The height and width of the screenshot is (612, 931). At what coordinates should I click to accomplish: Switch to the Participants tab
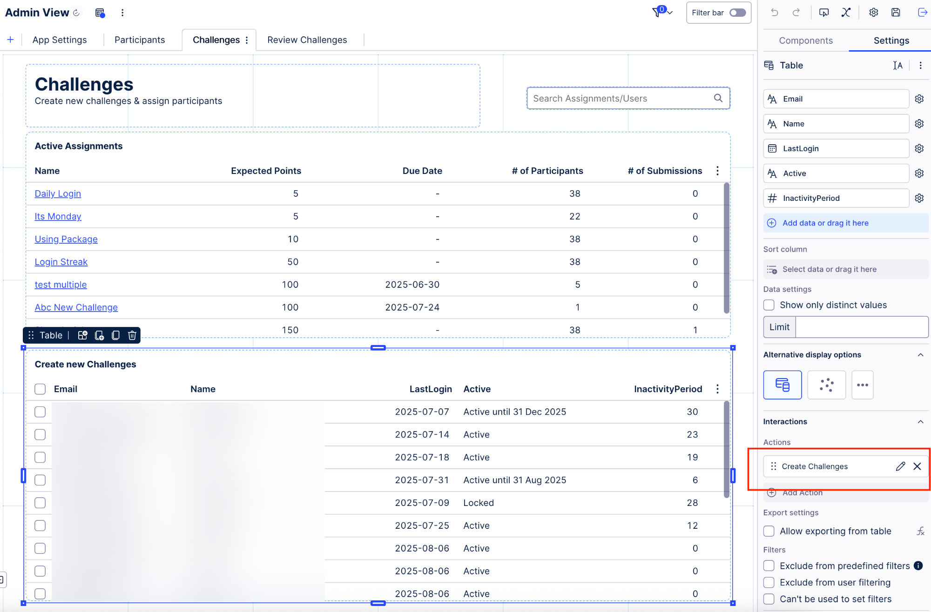point(140,40)
